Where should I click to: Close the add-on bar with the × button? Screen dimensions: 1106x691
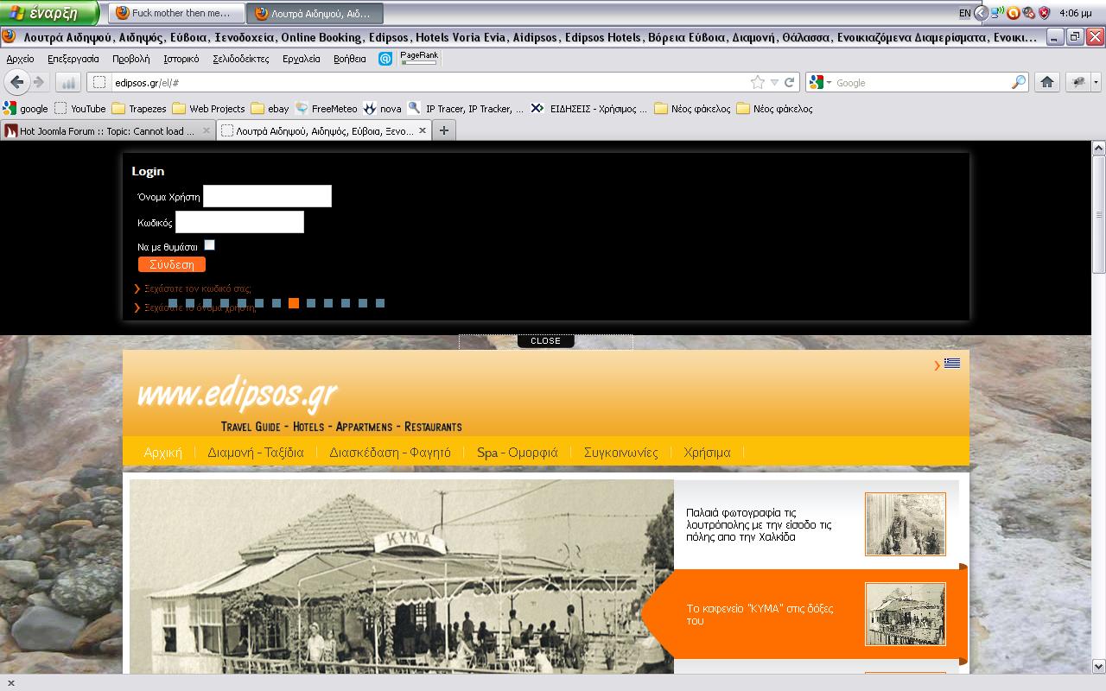(x=10, y=682)
